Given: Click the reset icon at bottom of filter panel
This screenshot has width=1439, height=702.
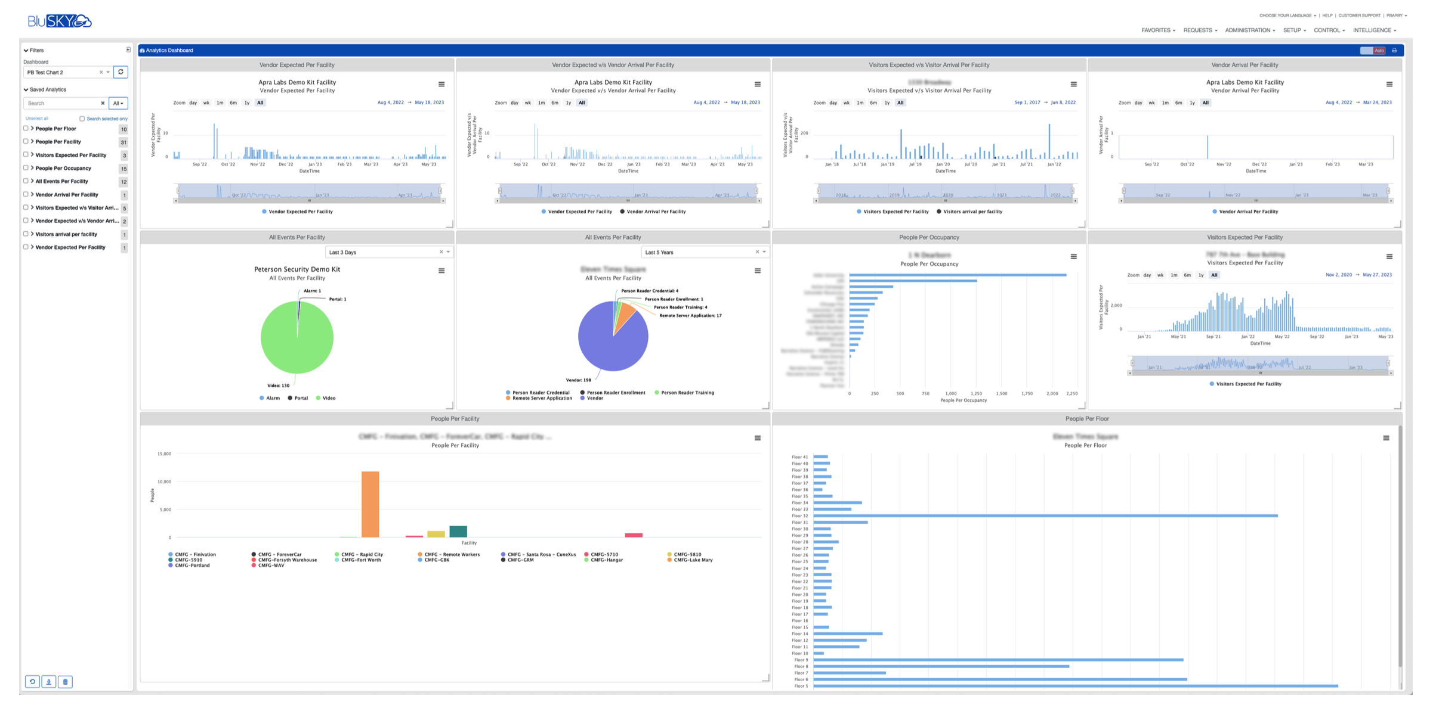Looking at the screenshot, I should 32,681.
